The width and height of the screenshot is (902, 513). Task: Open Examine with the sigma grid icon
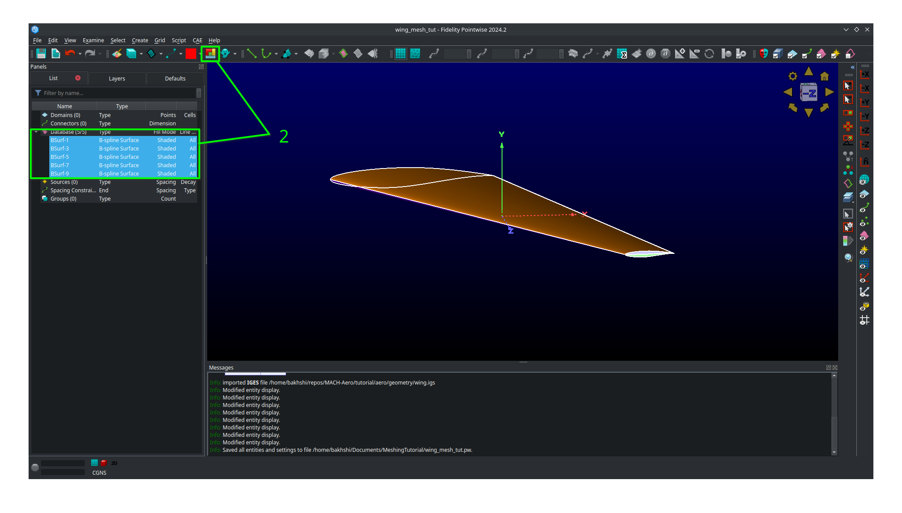click(x=623, y=54)
